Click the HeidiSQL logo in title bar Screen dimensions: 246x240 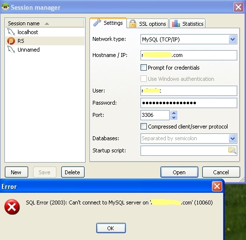click(x=5, y=7)
